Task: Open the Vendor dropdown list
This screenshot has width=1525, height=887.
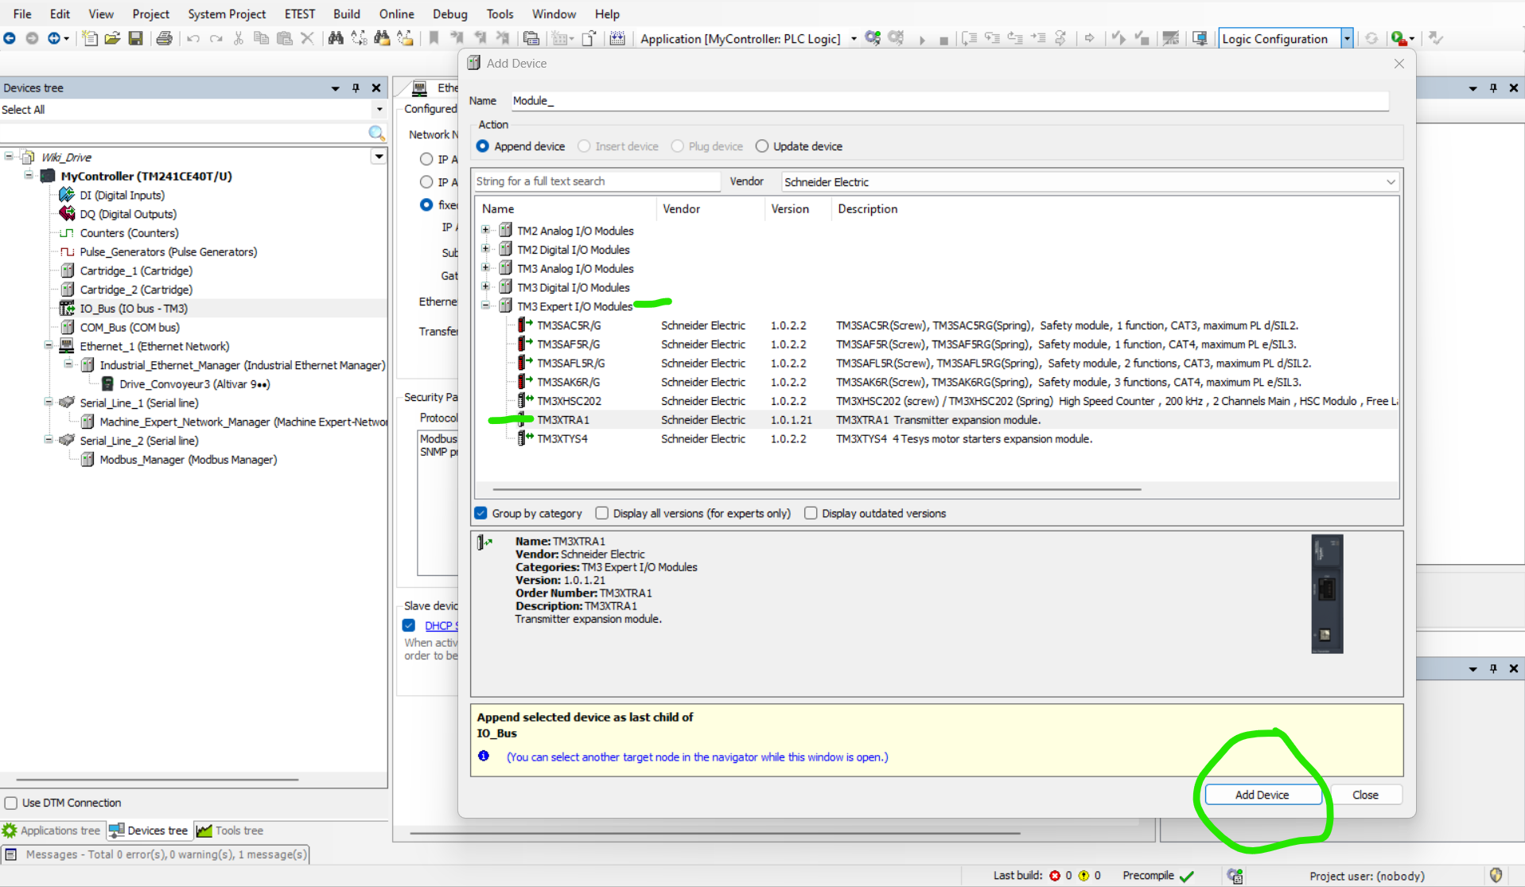Action: pos(1390,182)
